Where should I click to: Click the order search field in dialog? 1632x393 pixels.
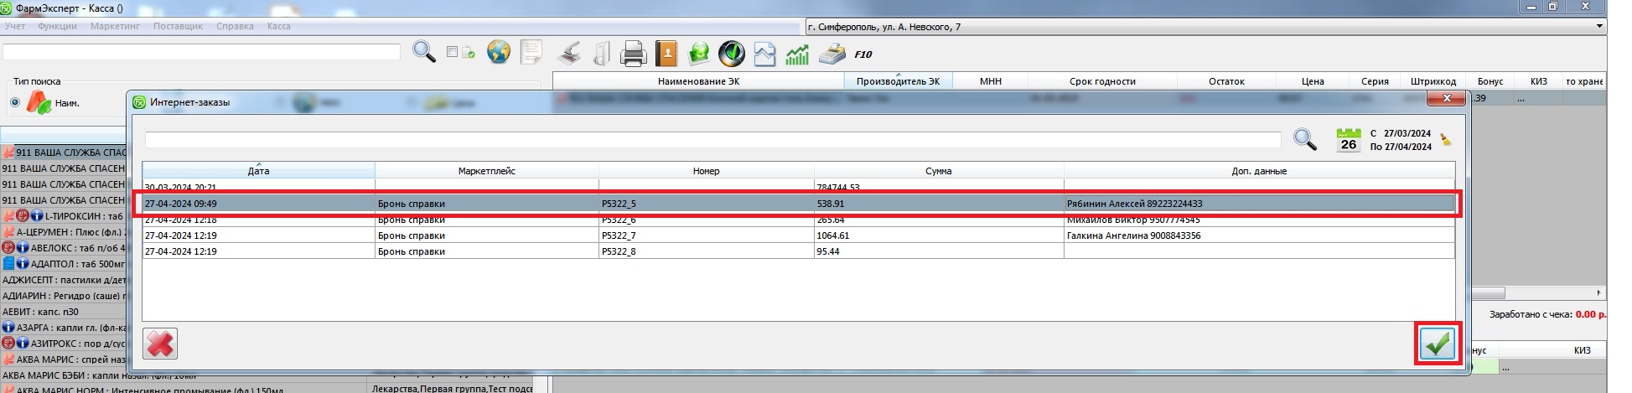tap(712, 139)
